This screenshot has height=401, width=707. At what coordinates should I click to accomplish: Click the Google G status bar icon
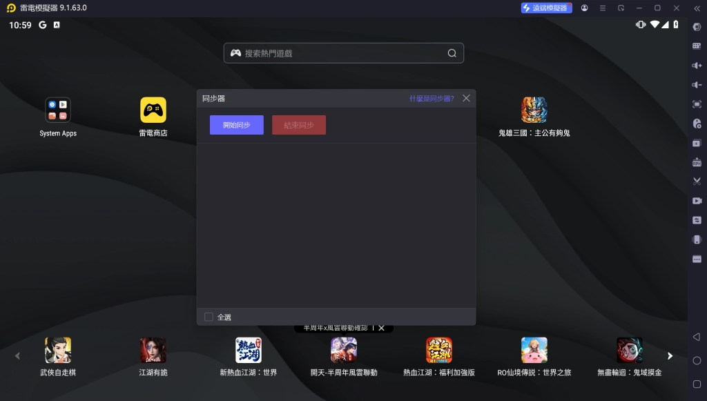[42, 25]
